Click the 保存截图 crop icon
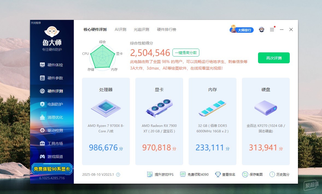 [245, 175]
